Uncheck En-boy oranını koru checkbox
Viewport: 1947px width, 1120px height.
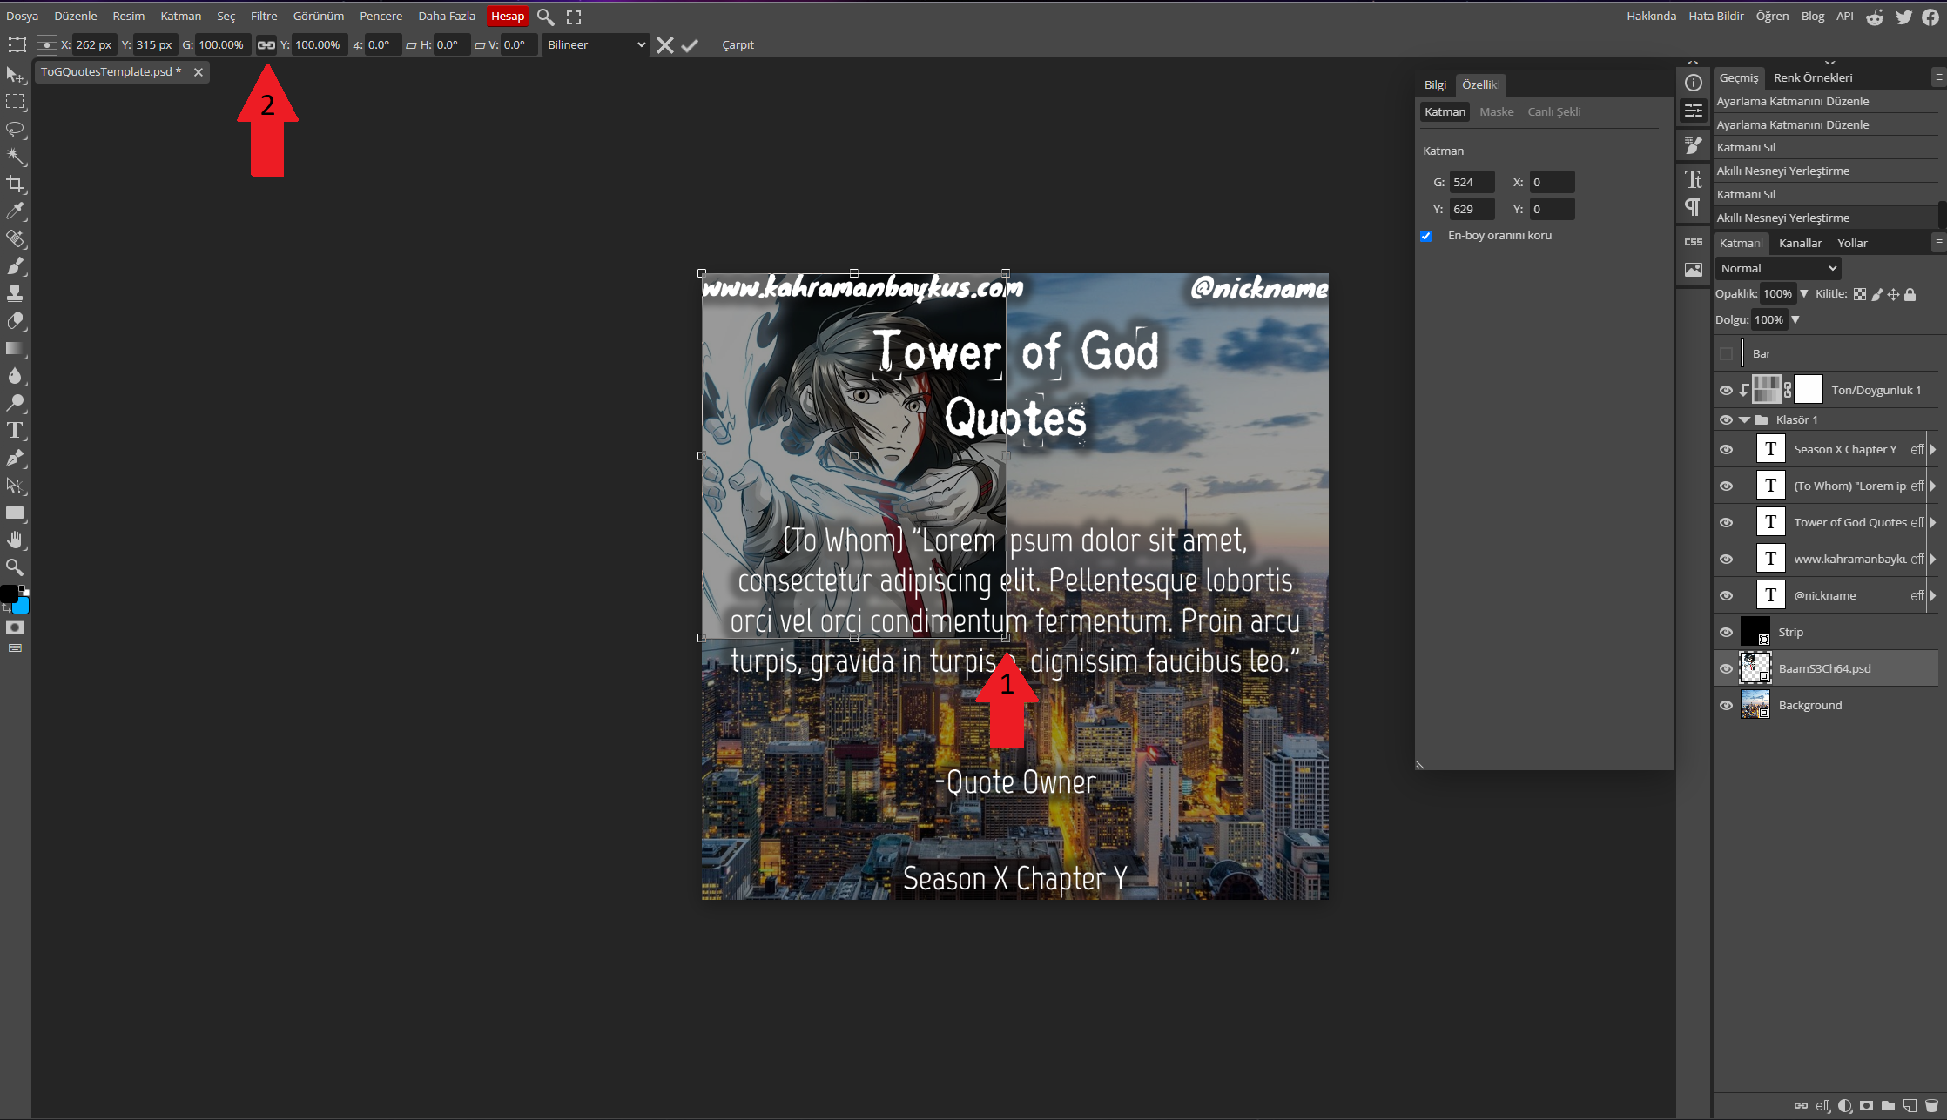point(1426,236)
